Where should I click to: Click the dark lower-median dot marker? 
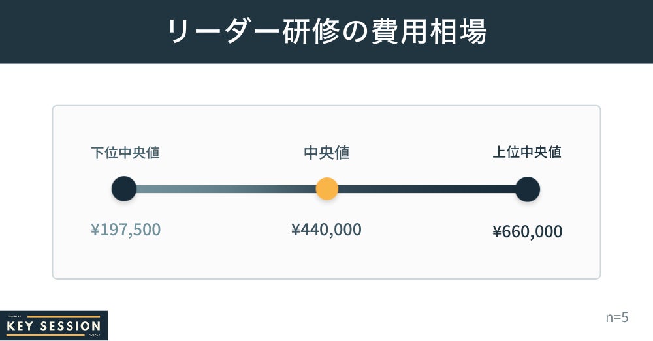(x=124, y=189)
